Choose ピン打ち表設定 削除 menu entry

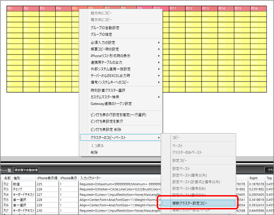click(x=106, y=129)
